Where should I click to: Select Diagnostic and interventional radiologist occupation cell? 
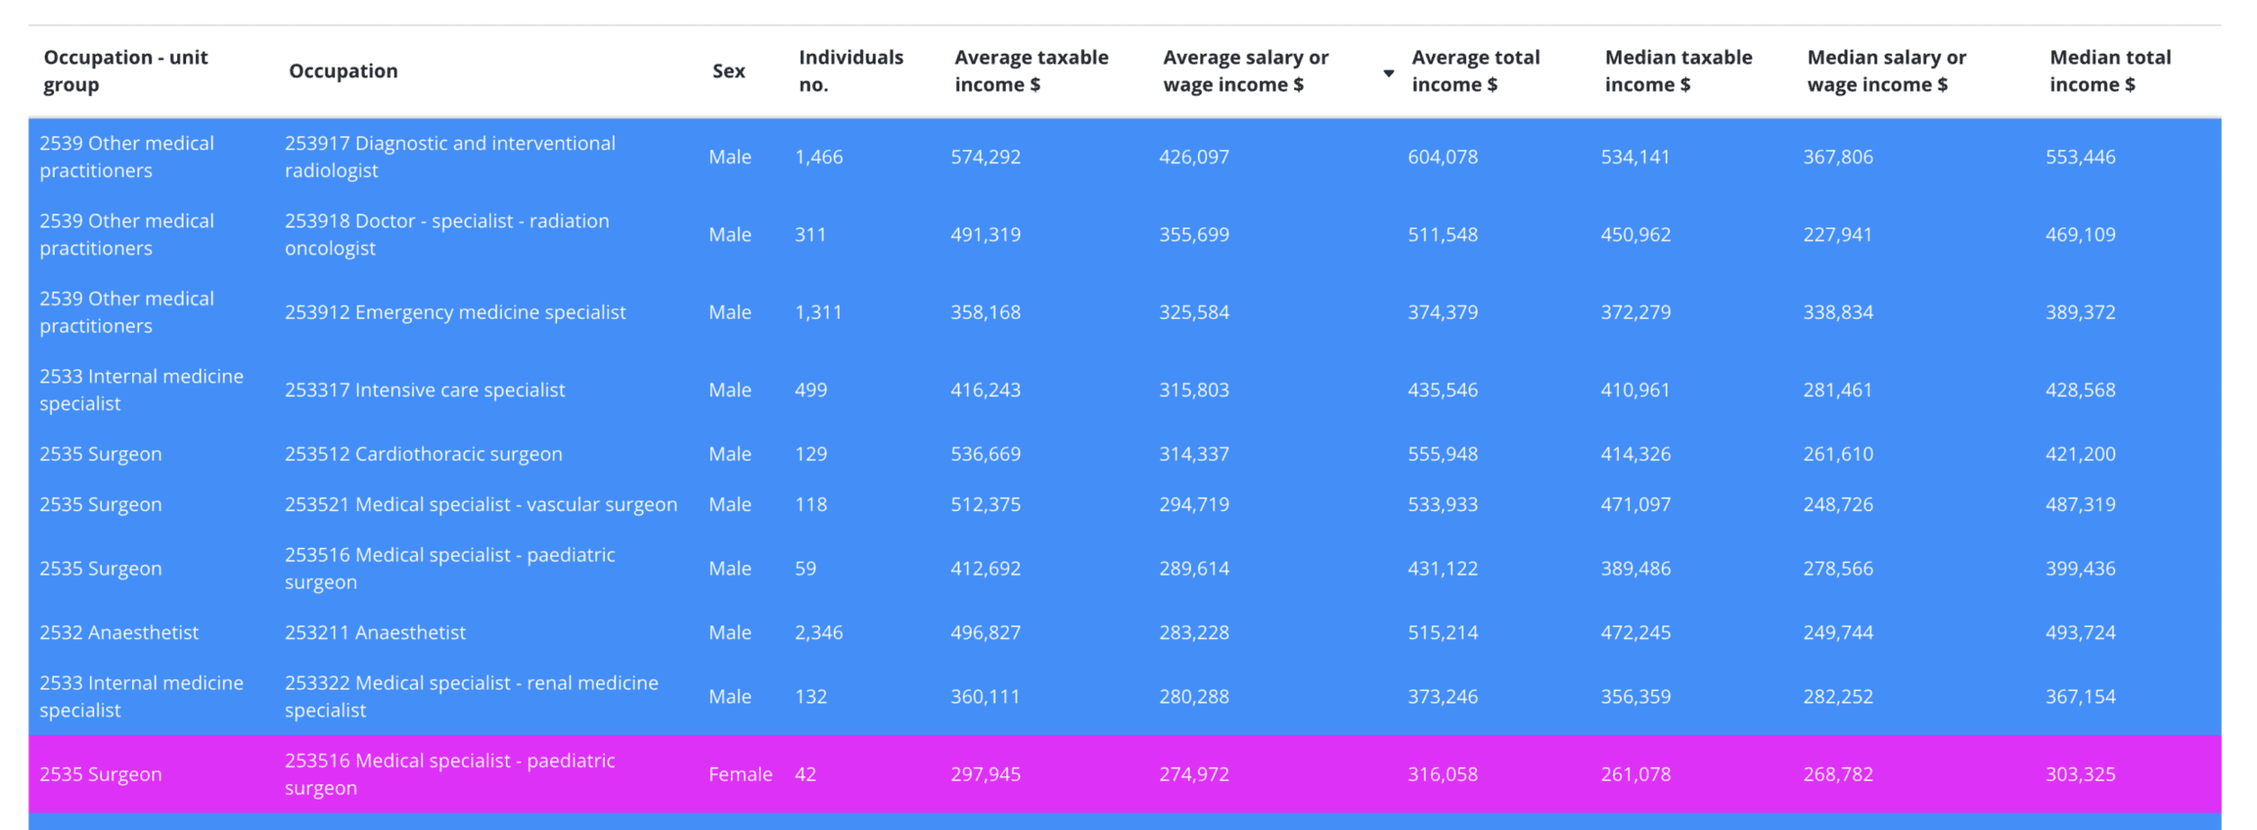449,156
